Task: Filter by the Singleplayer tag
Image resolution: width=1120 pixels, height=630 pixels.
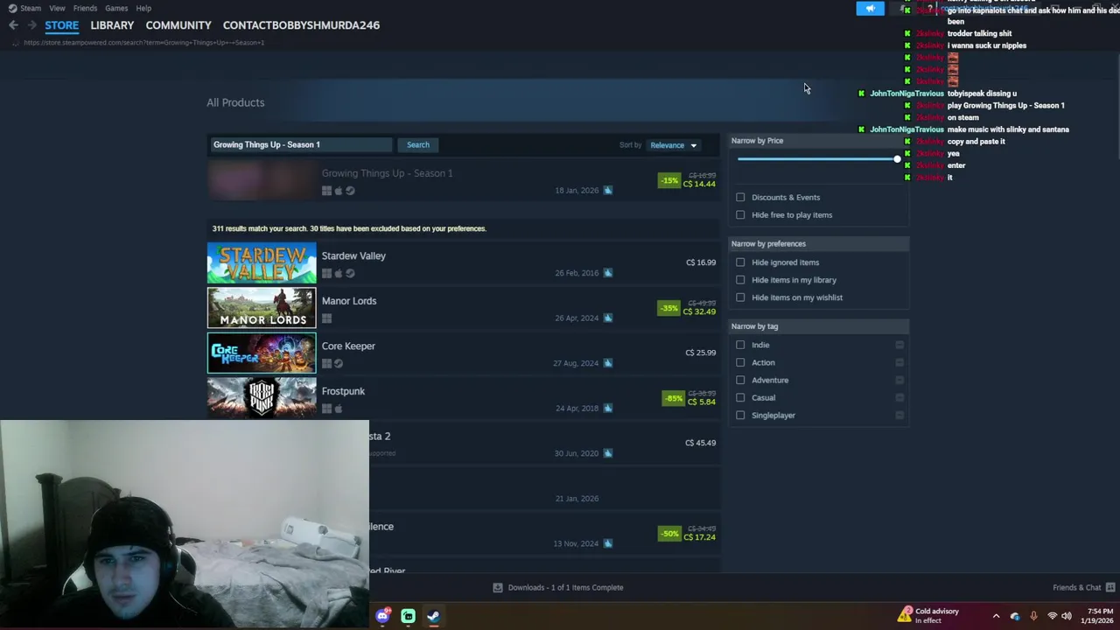Action: pyautogui.click(x=740, y=415)
